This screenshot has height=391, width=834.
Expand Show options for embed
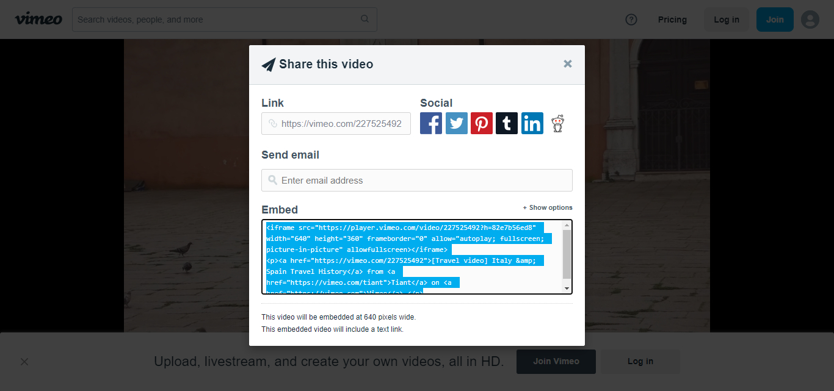[548, 207]
